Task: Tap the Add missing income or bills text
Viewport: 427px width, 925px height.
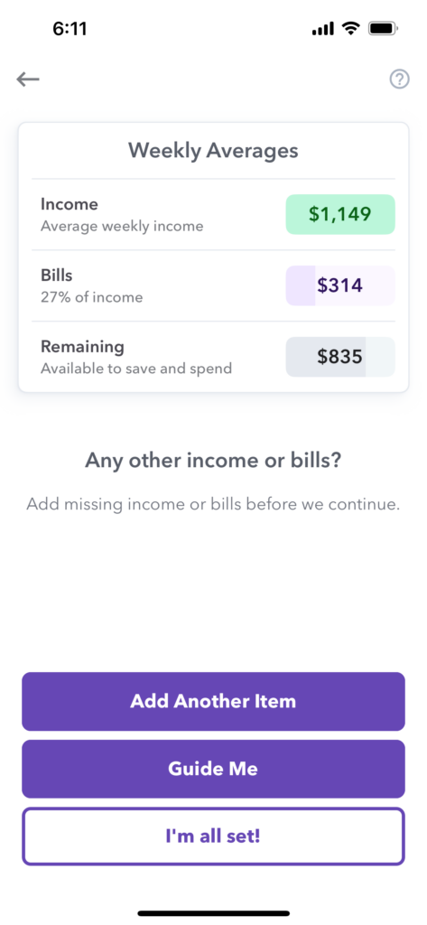Action: point(213,505)
